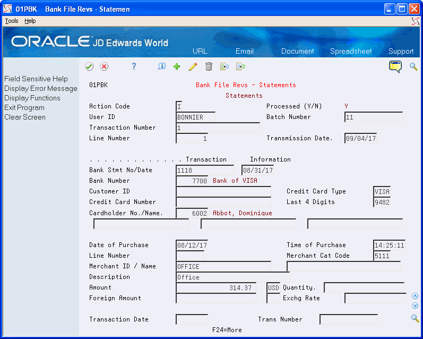Click the empty Line Number field under Date of Purchase
423x339 pixels.
tap(190, 256)
